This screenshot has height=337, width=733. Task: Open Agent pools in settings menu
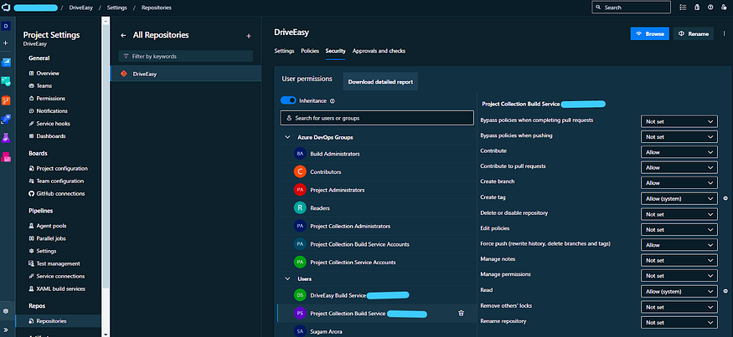[51, 226]
